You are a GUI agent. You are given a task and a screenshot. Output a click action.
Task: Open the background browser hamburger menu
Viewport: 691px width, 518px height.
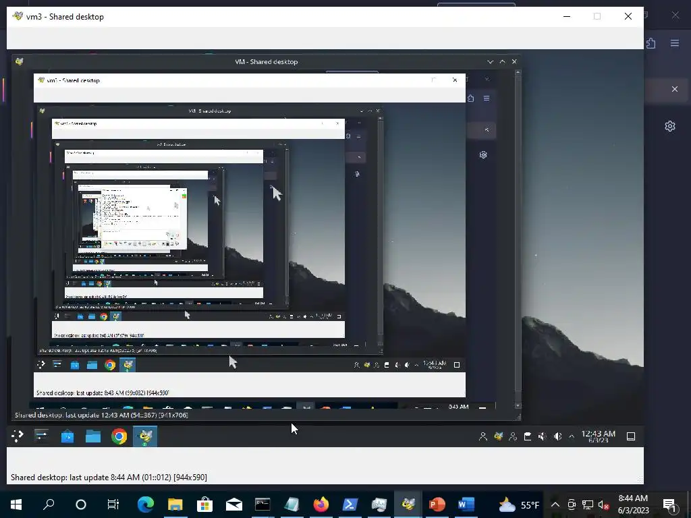tap(675, 43)
